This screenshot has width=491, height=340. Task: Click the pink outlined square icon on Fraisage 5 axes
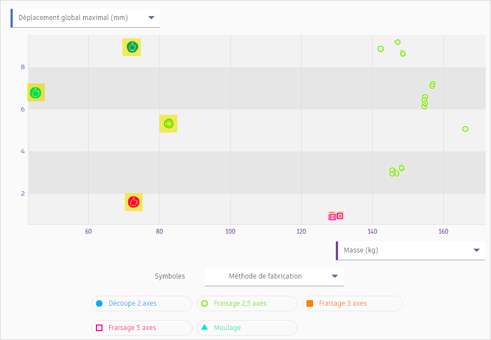(x=100, y=328)
